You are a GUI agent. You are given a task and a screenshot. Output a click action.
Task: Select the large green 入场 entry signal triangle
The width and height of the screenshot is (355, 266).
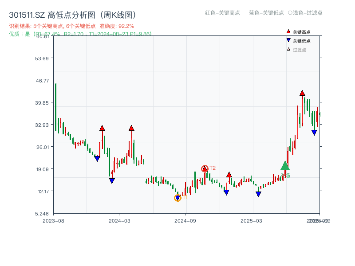coord(285,166)
